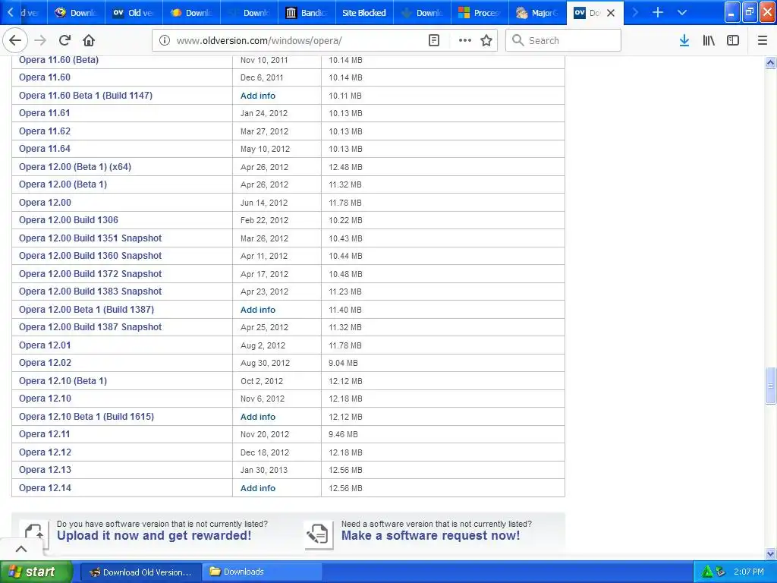Open Opera 12.00 Beta 1 (Build 1387)
This screenshot has height=583, width=777.
87,310
